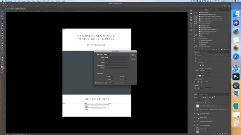
Task: Select the Clone Stamp tool
Action: tap(2, 33)
